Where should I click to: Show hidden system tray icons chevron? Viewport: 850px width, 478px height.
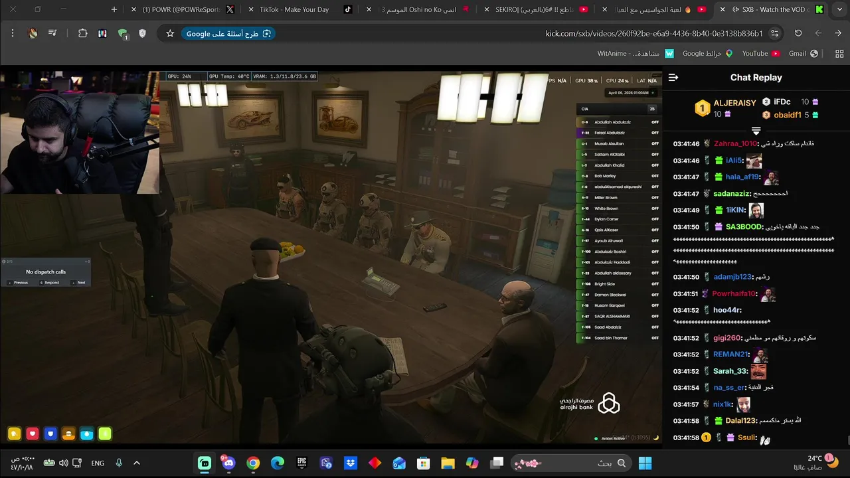point(137,463)
